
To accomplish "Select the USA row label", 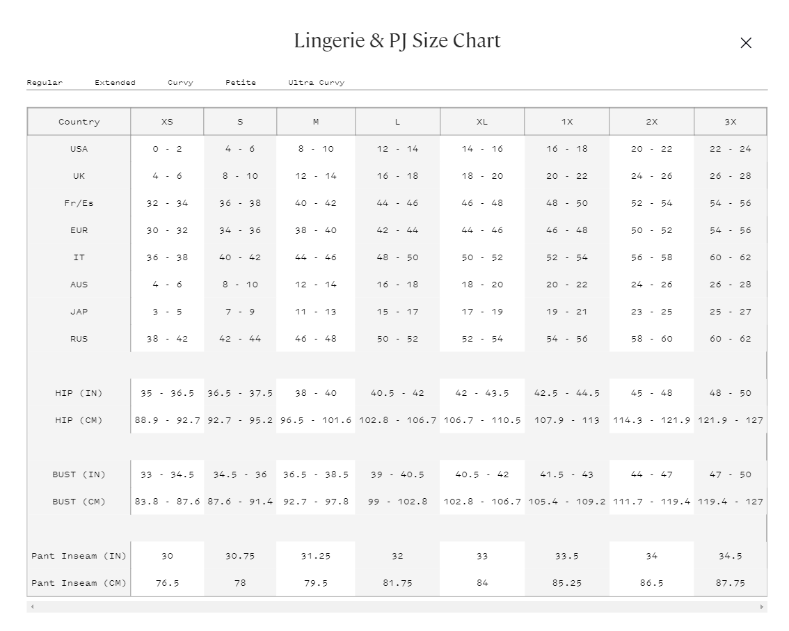I will [79, 149].
